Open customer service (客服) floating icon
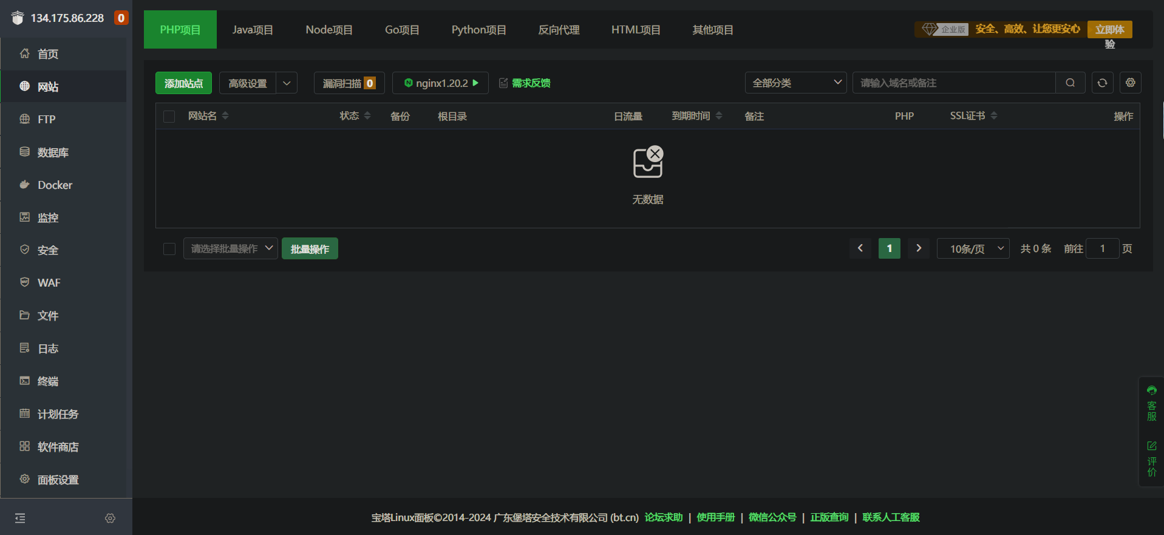The image size is (1164, 535). point(1151,403)
